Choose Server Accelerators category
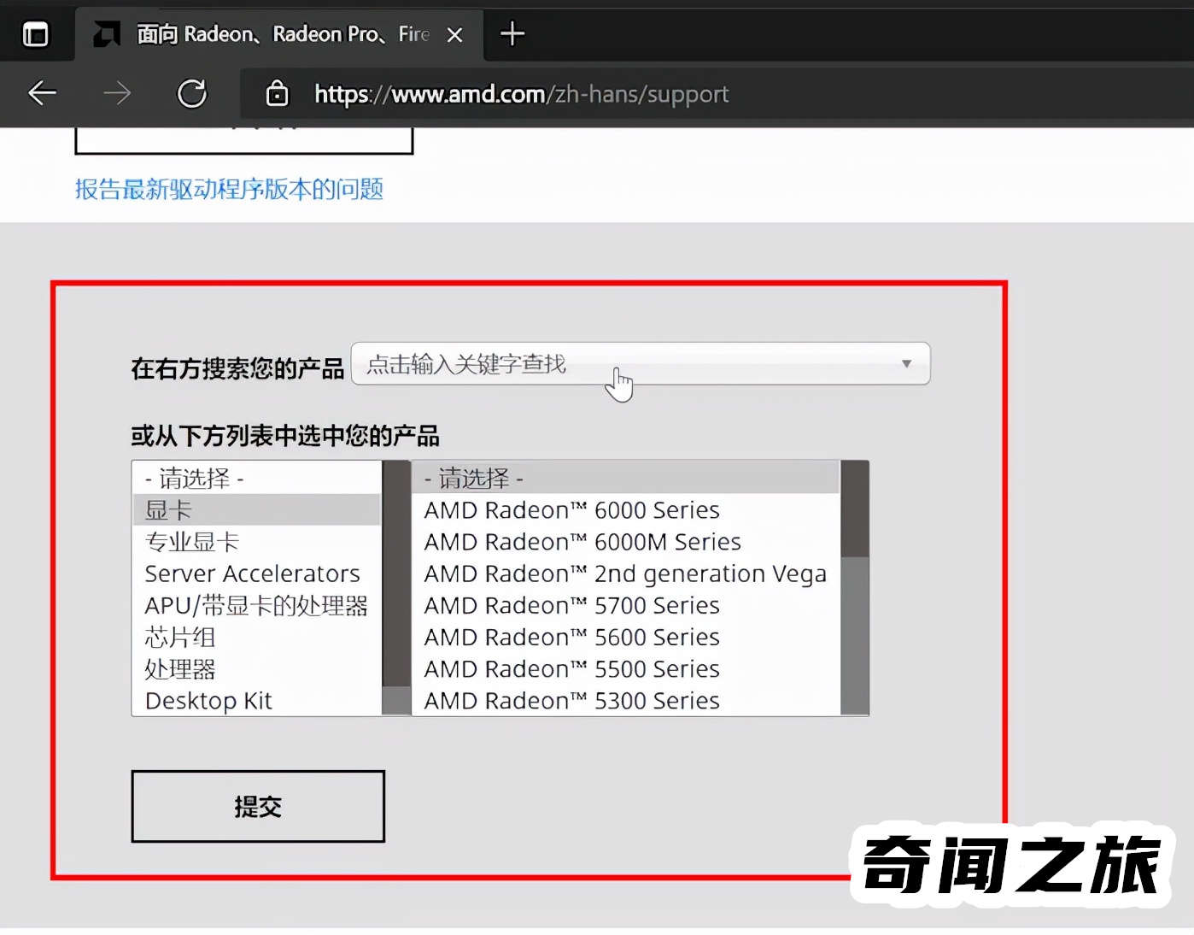This screenshot has width=1194, height=935. tap(256, 573)
